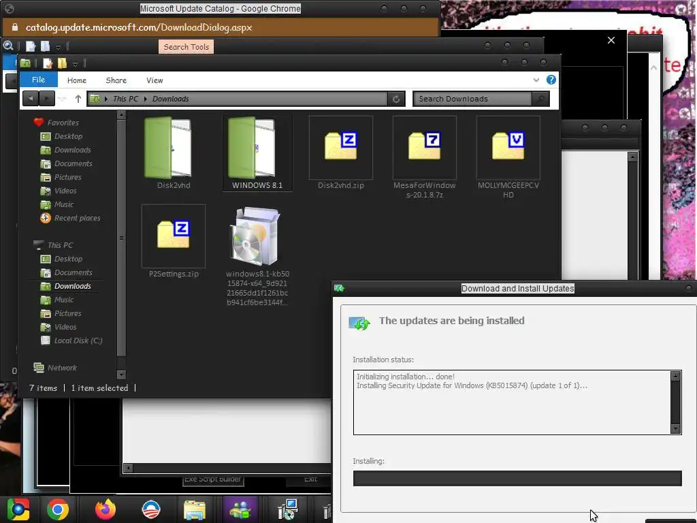This screenshot has width=697, height=523.
Task: Open the recent locations dropdown beside Forward
Action: click(x=62, y=99)
